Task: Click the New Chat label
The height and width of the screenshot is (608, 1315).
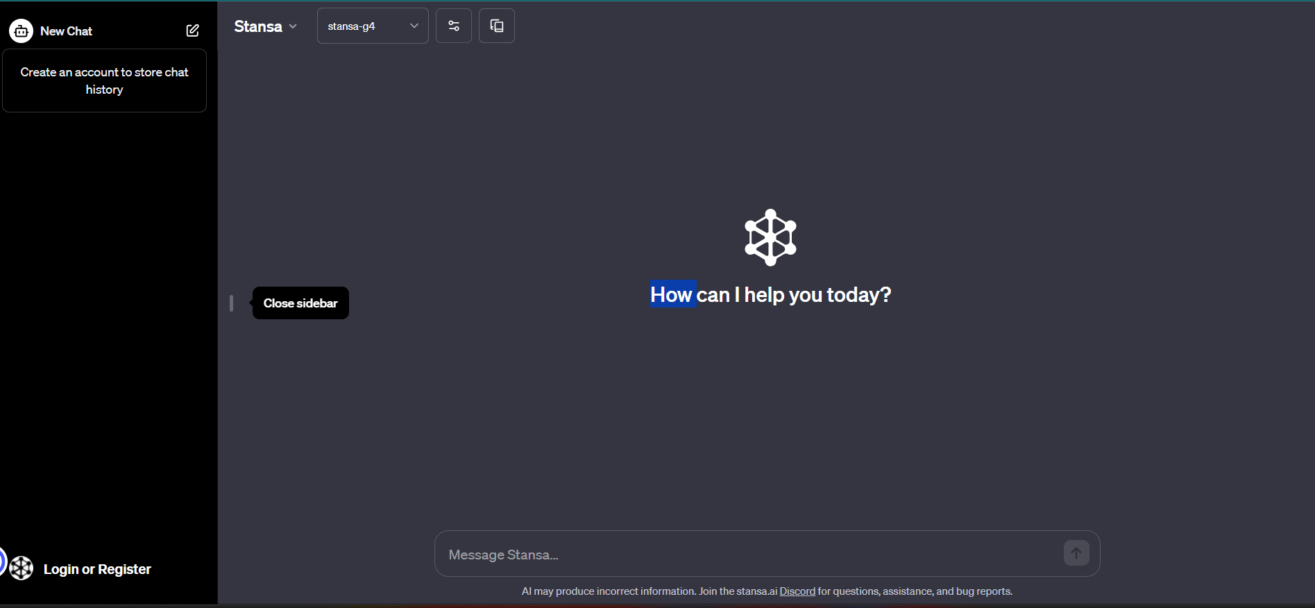Action: [66, 31]
